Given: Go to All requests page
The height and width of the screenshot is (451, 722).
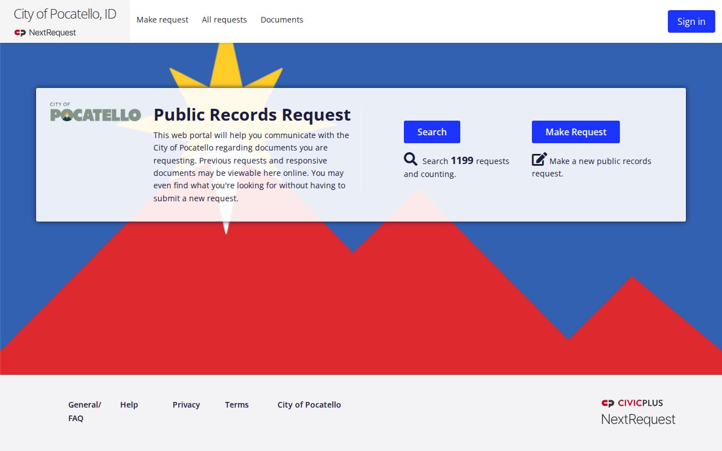Looking at the screenshot, I should pyautogui.click(x=224, y=20).
